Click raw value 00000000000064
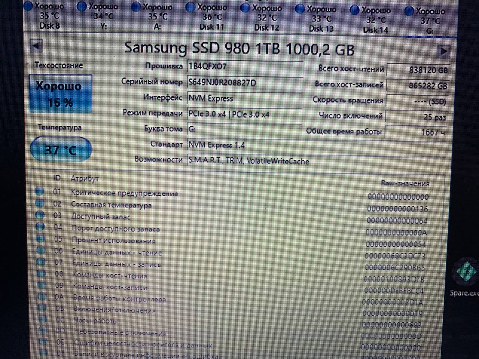The image size is (479, 359). [397, 221]
